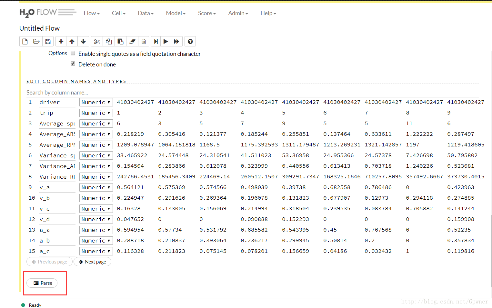Click the Parse button

pyautogui.click(x=42, y=283)
